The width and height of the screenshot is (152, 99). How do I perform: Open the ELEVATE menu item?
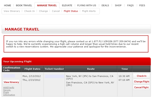(x=67, y=6)
